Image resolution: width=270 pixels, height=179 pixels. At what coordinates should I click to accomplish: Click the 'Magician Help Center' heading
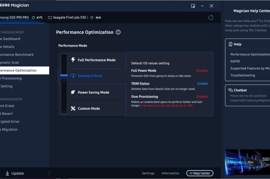point(252,11)
